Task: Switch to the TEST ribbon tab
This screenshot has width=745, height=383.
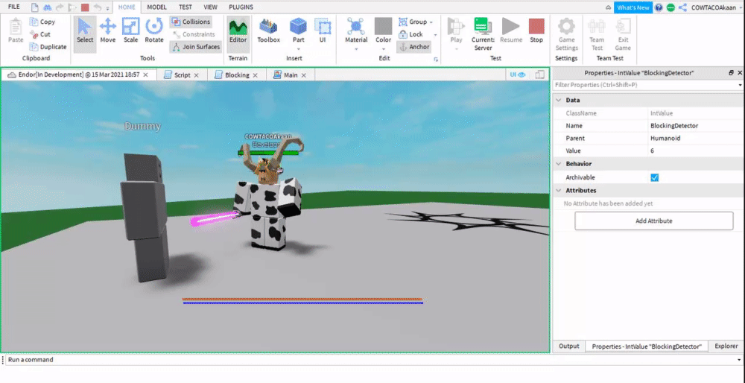Action: click(x=186, y=7)
